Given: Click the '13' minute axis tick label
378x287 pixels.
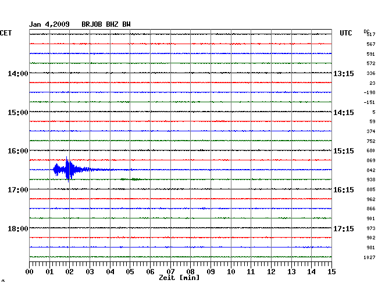Looking at the screenshot, I should pyautogui.click(x=291, y=272).
